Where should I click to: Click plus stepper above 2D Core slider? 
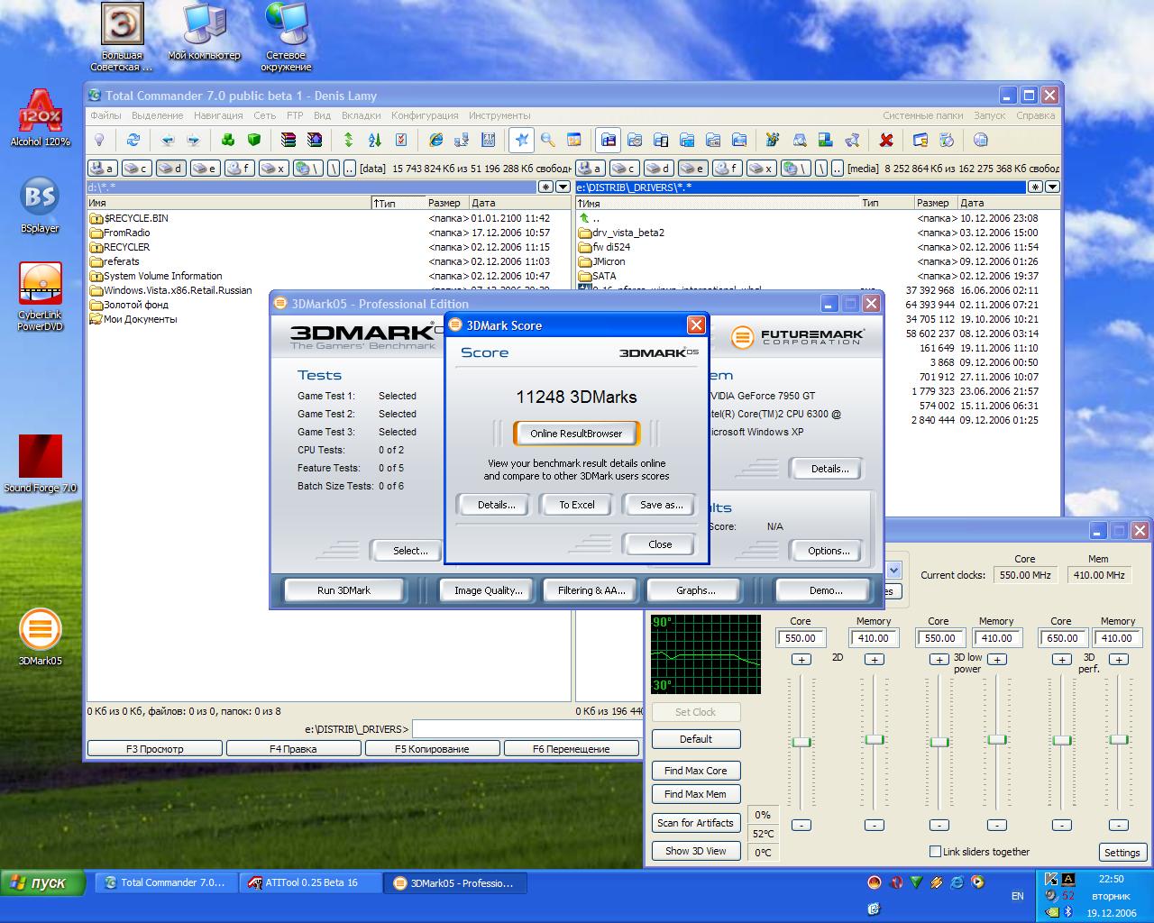[801, 660]
